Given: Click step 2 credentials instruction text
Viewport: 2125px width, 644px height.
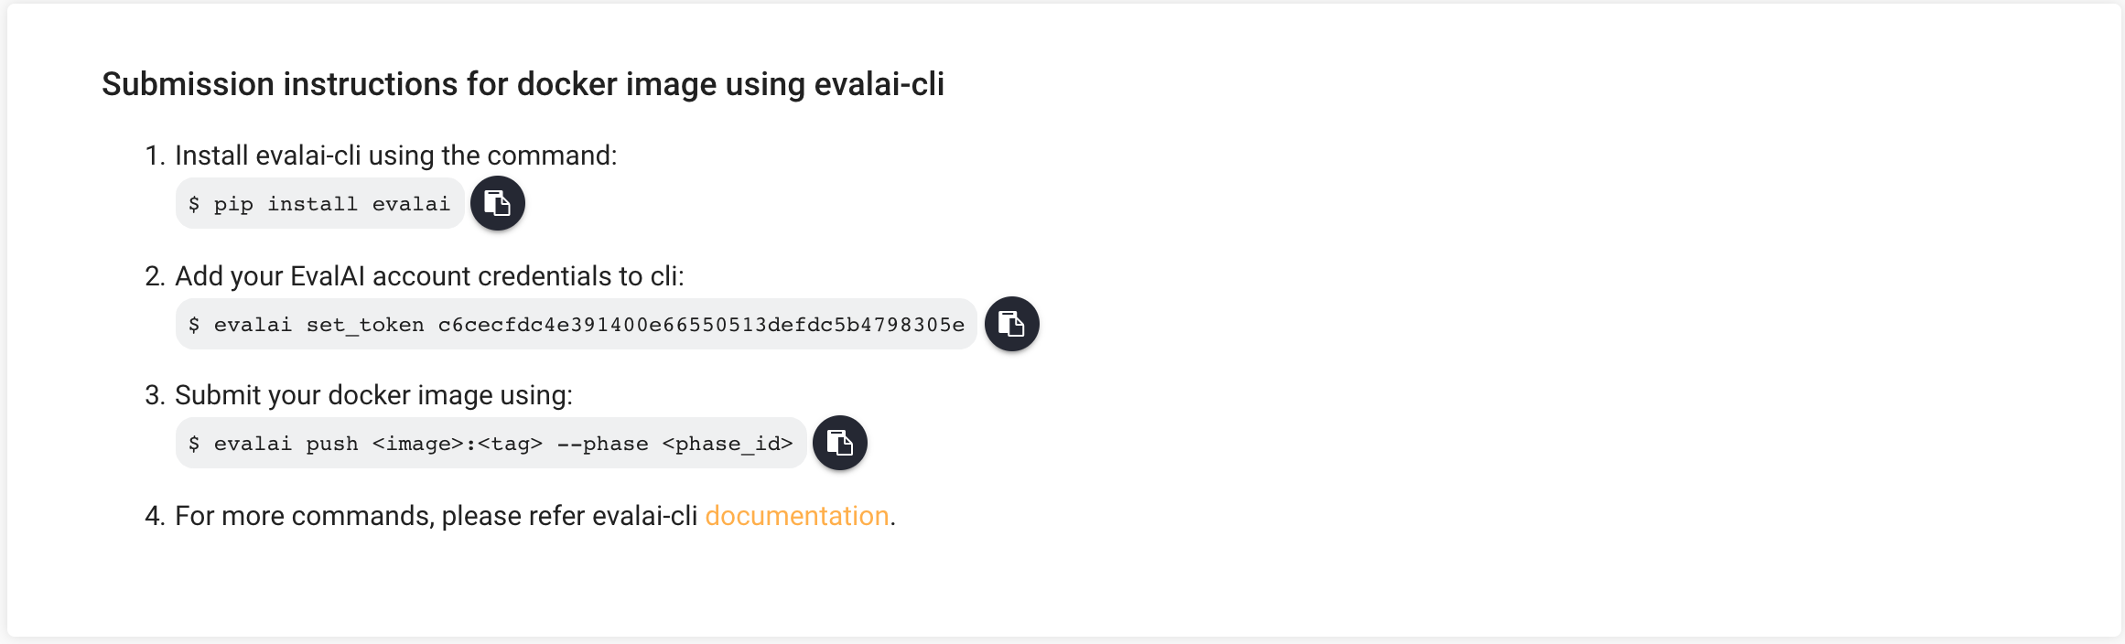Looking at the screenshot, I should [x=430, y=274].
